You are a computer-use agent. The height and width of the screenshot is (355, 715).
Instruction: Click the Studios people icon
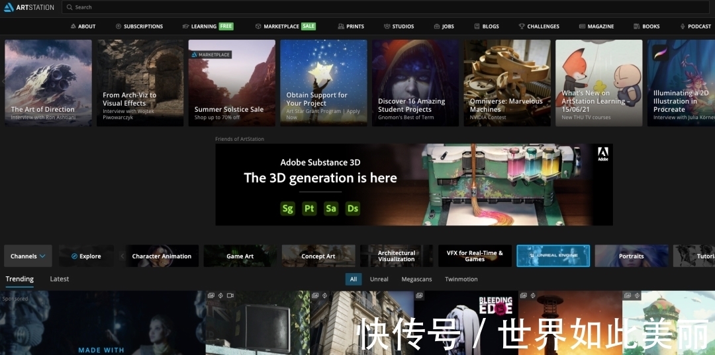coord(387,26)
